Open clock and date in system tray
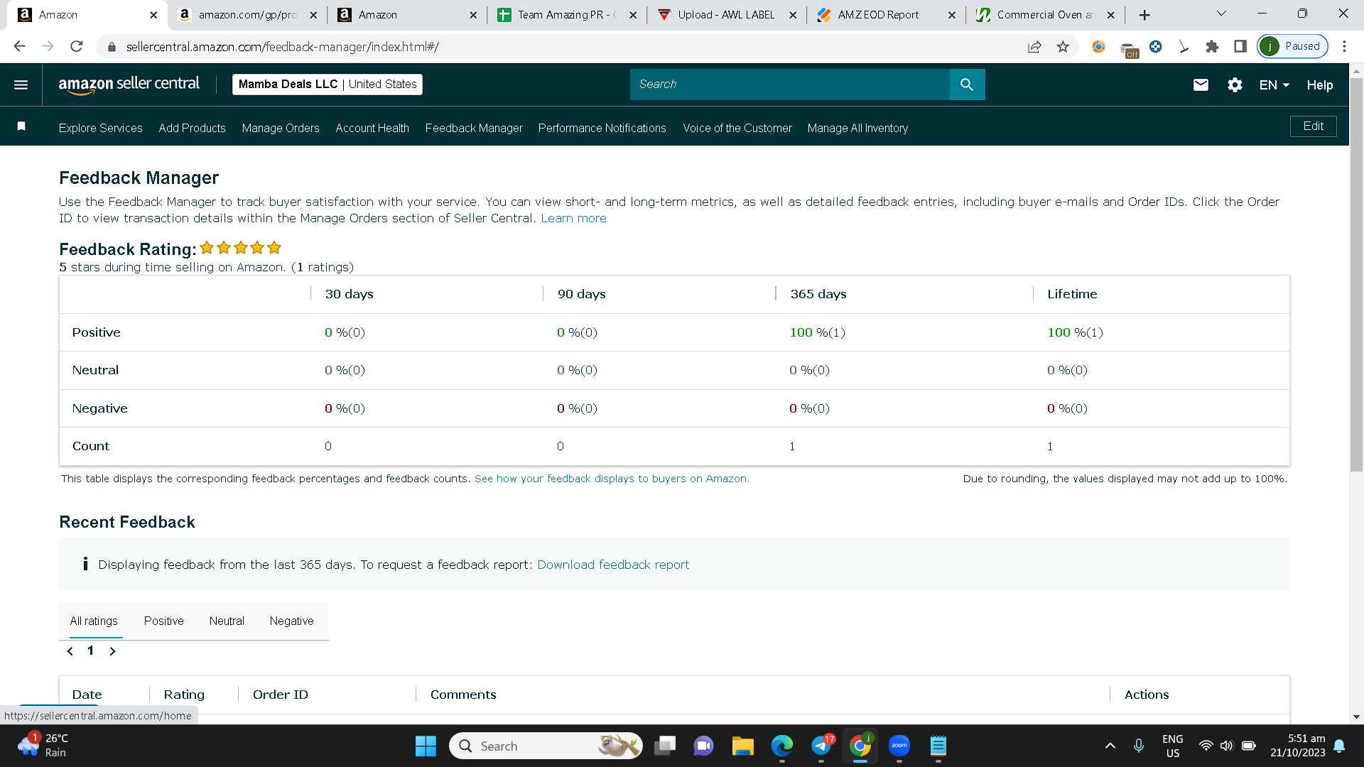Screen dimensions: 1364x767 point(1297,746)
